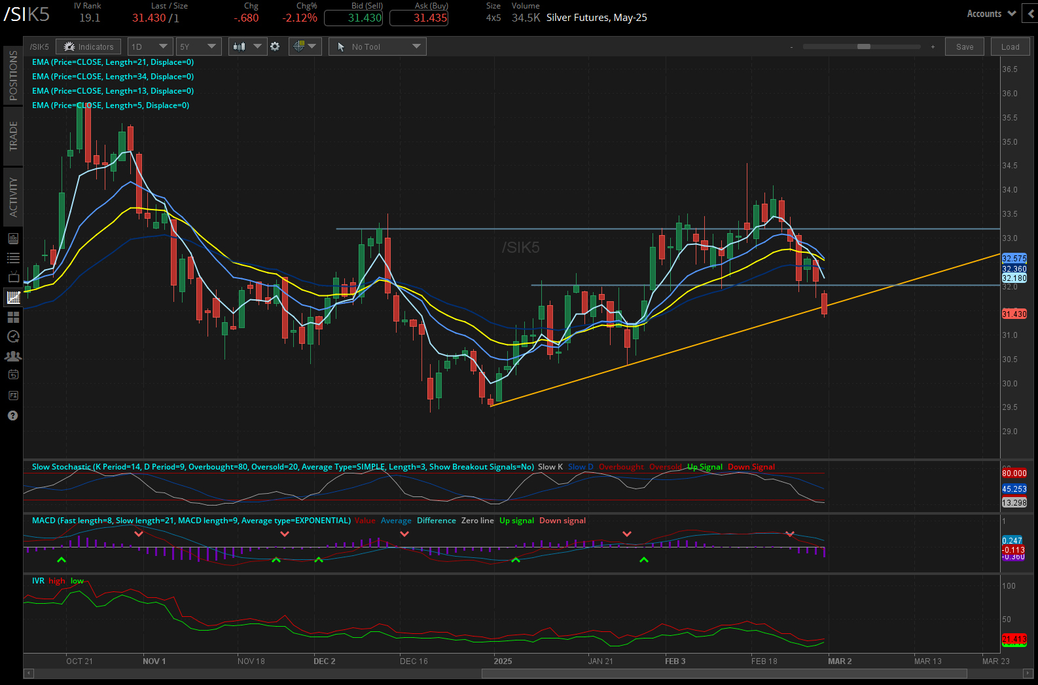Open the 5Y range dropdown
The width and height of the screenshot is (1038, 685).
pyautogui.click(x=198, y=46)
